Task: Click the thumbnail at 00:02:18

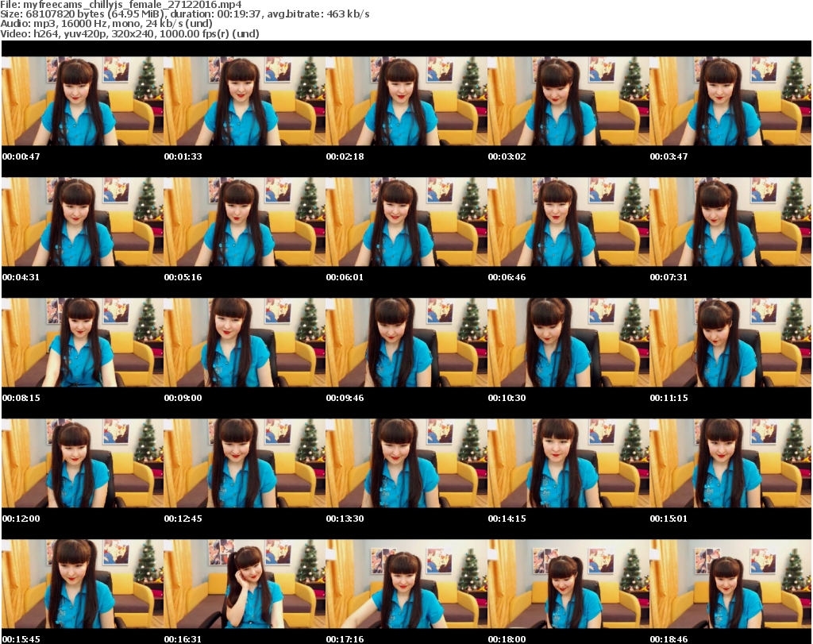Action: (x=406, y=101)
